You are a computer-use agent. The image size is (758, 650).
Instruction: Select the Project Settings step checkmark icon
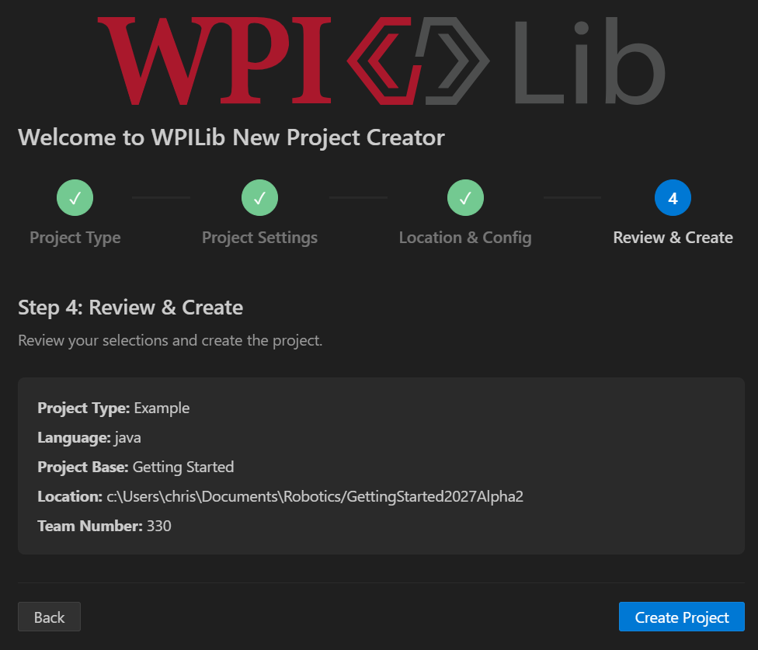(259, 198)
